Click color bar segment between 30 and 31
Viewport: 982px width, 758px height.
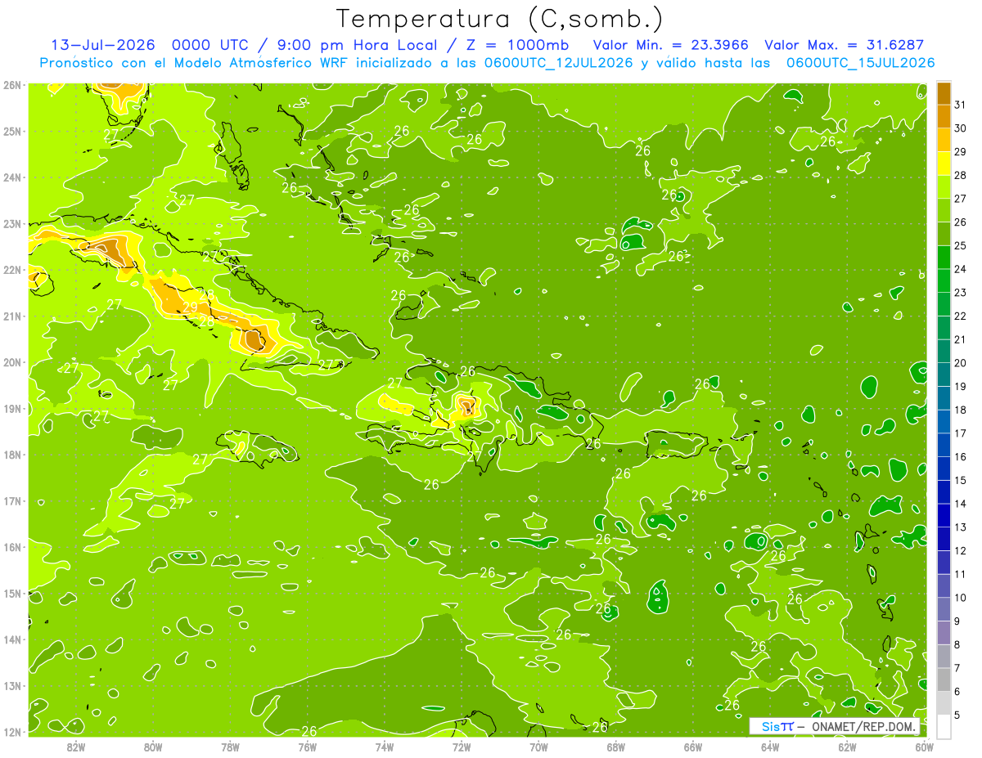(944, 117)
